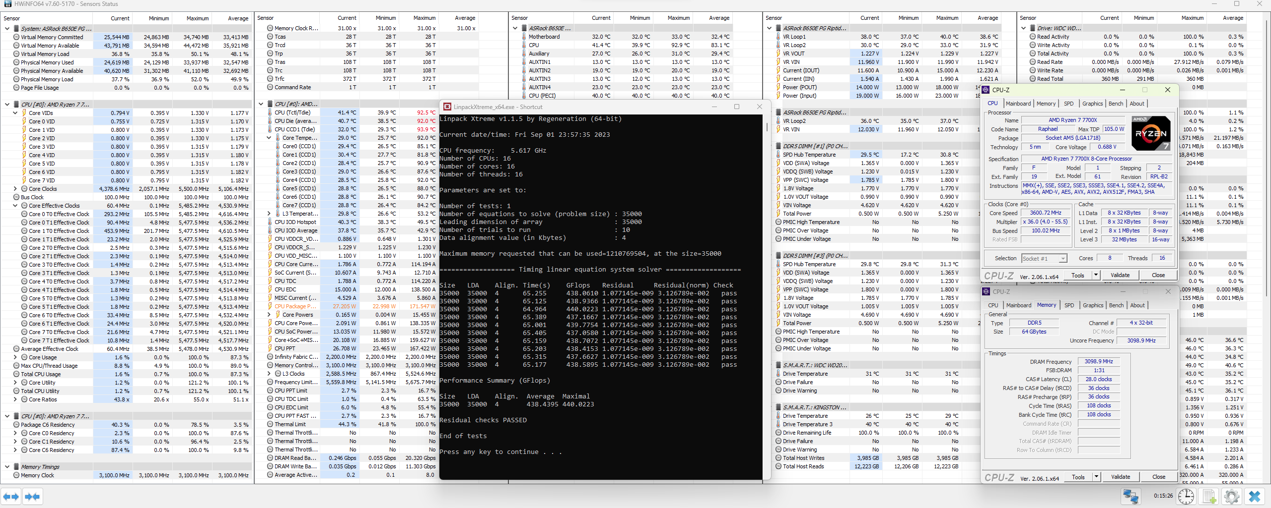
Task: Click the icon beside Drive Remaining Life
Action: pos(778,433)
